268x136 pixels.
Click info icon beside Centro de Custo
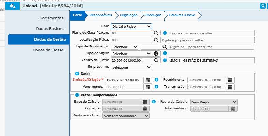(x=165, y=60)
